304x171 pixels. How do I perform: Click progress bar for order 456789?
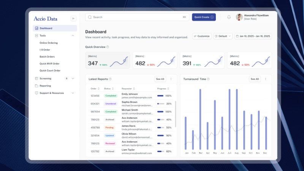(x=161, y=128)
